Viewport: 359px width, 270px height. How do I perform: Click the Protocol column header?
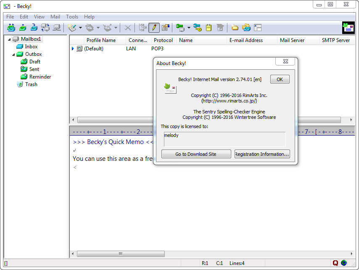click(x=163, y=40)
